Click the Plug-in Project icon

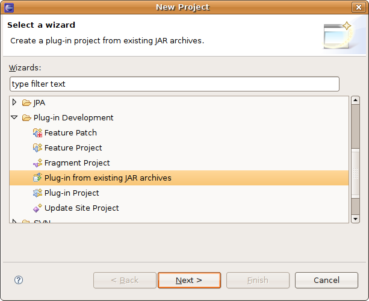[37, 193]
